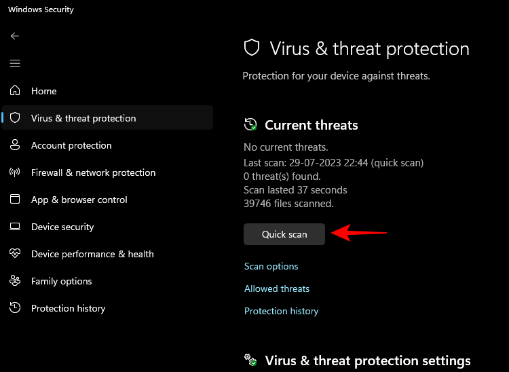Click the Current threats clock icon
Viewport: 509px width, 372px height.
point(250,125)
